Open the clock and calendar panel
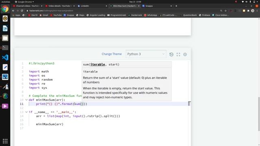This screenshot has height=146, width=260. click(x=135, y=2)
